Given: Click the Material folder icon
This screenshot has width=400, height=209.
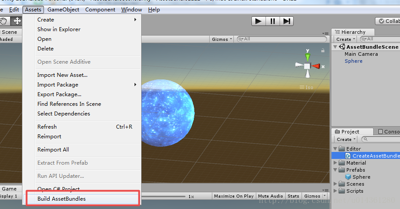Looking at the screenshot, I should (342, 162).
